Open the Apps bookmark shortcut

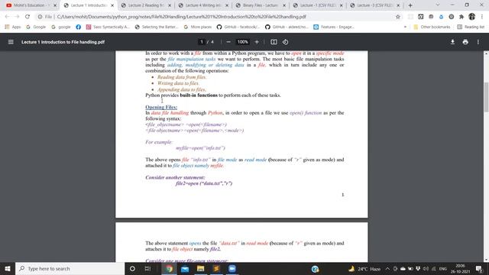[x=12, y=27]
